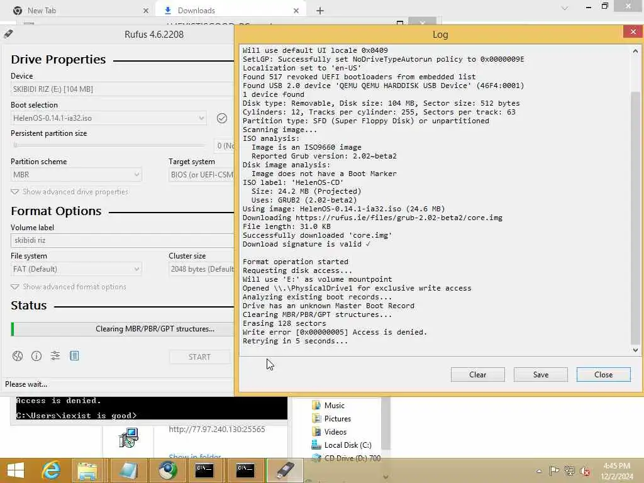Open Rufus settings sliders icon

click(55, 356)
